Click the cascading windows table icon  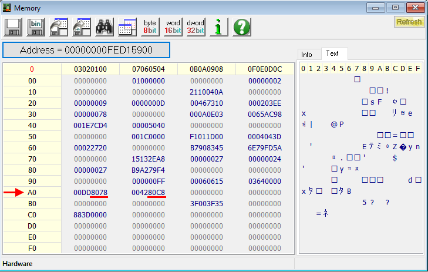[x=127, y=26]
